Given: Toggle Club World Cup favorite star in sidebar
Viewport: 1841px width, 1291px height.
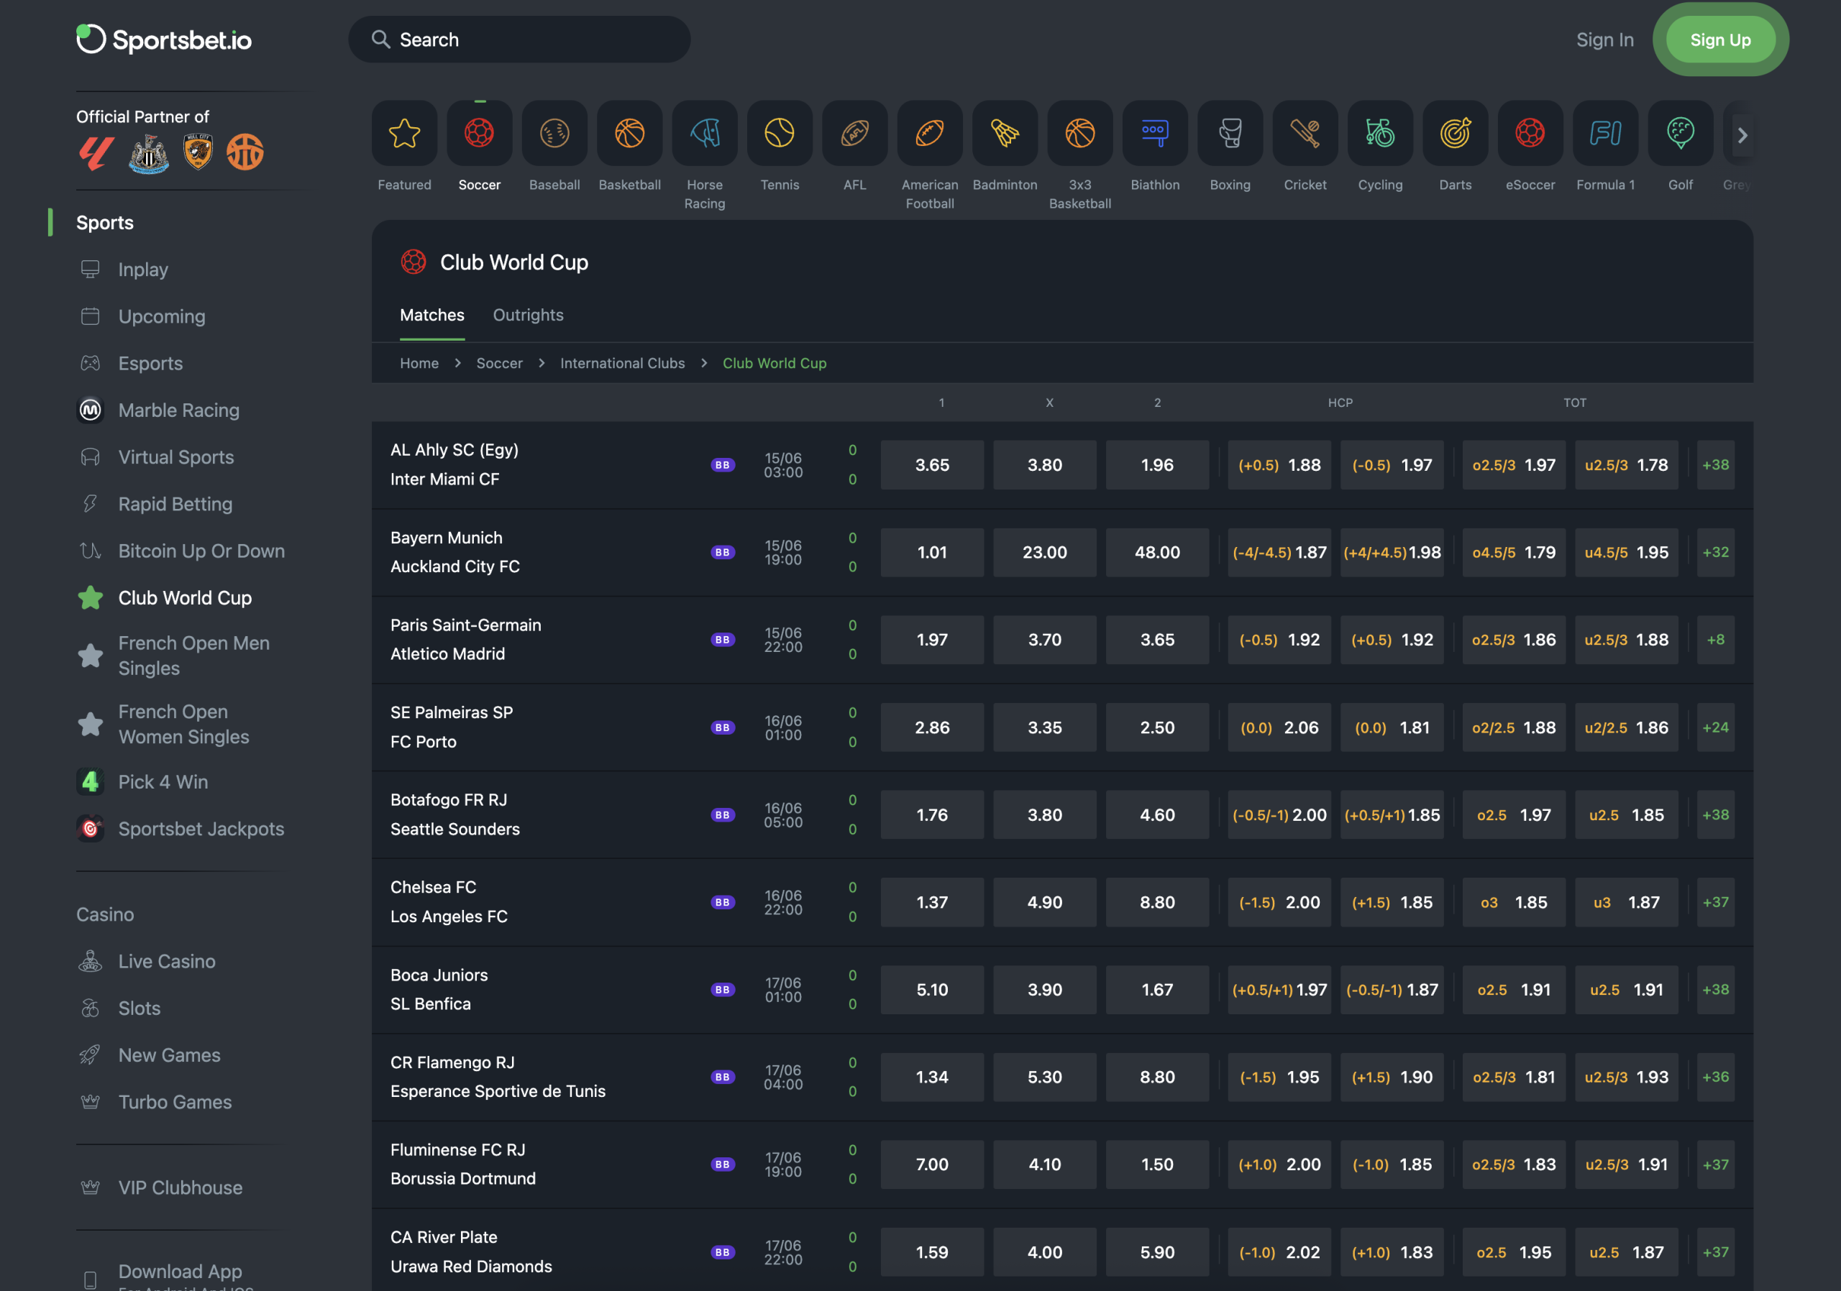Looking at the screenshot, I should (91, 598).
